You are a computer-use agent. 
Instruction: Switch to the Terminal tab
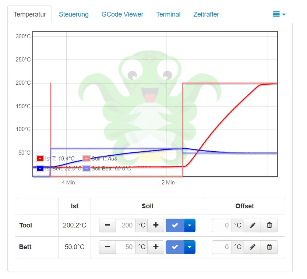(168, 14)
